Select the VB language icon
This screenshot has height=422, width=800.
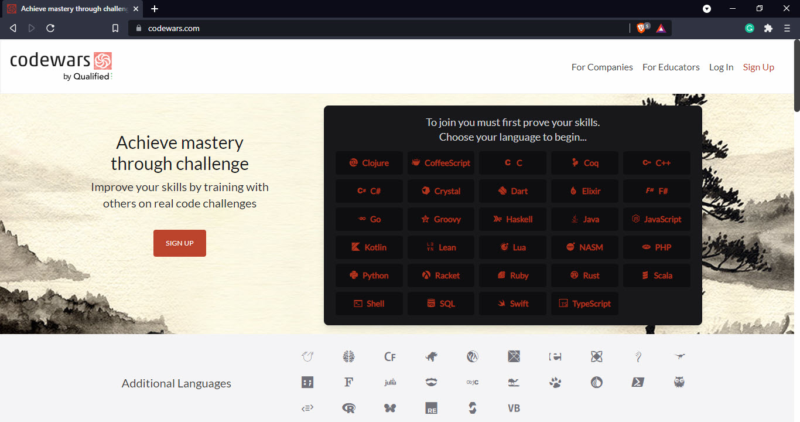click(514, 408)
